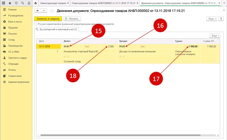Close the Инвентаризация товаров tab

click(68, 3)
